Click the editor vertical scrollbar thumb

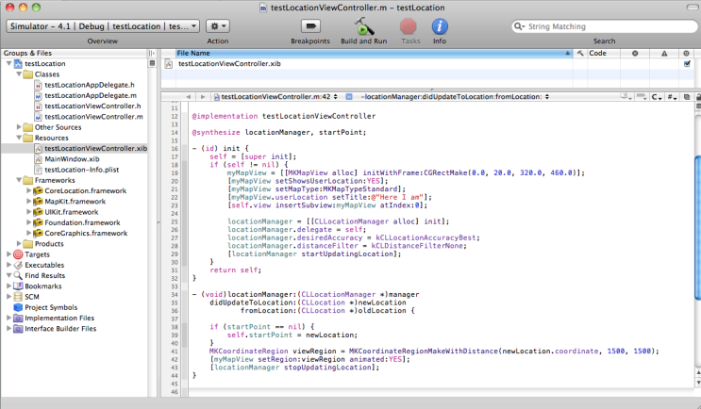pos(698,227)
